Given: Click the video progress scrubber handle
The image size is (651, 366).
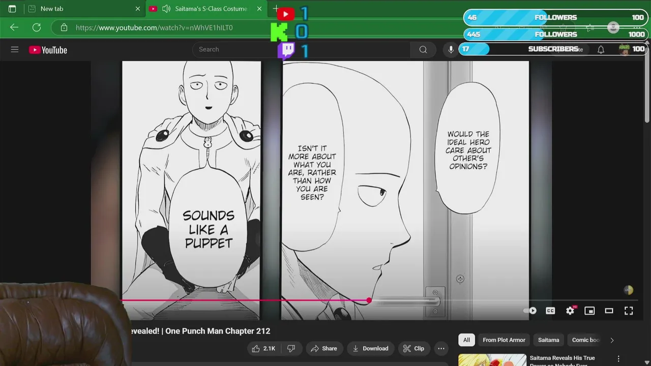Looking at the screenshot, I should [x=369, y=300].
